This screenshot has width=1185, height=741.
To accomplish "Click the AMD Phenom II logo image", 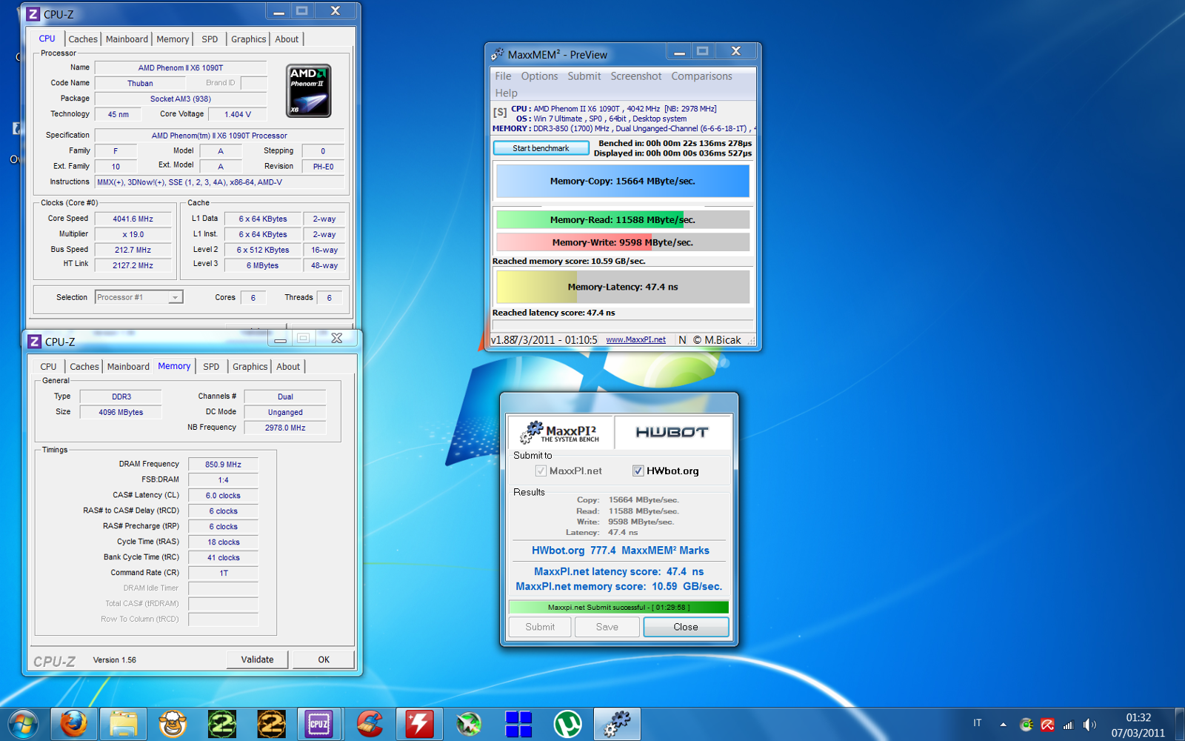I will coord(309,91).
